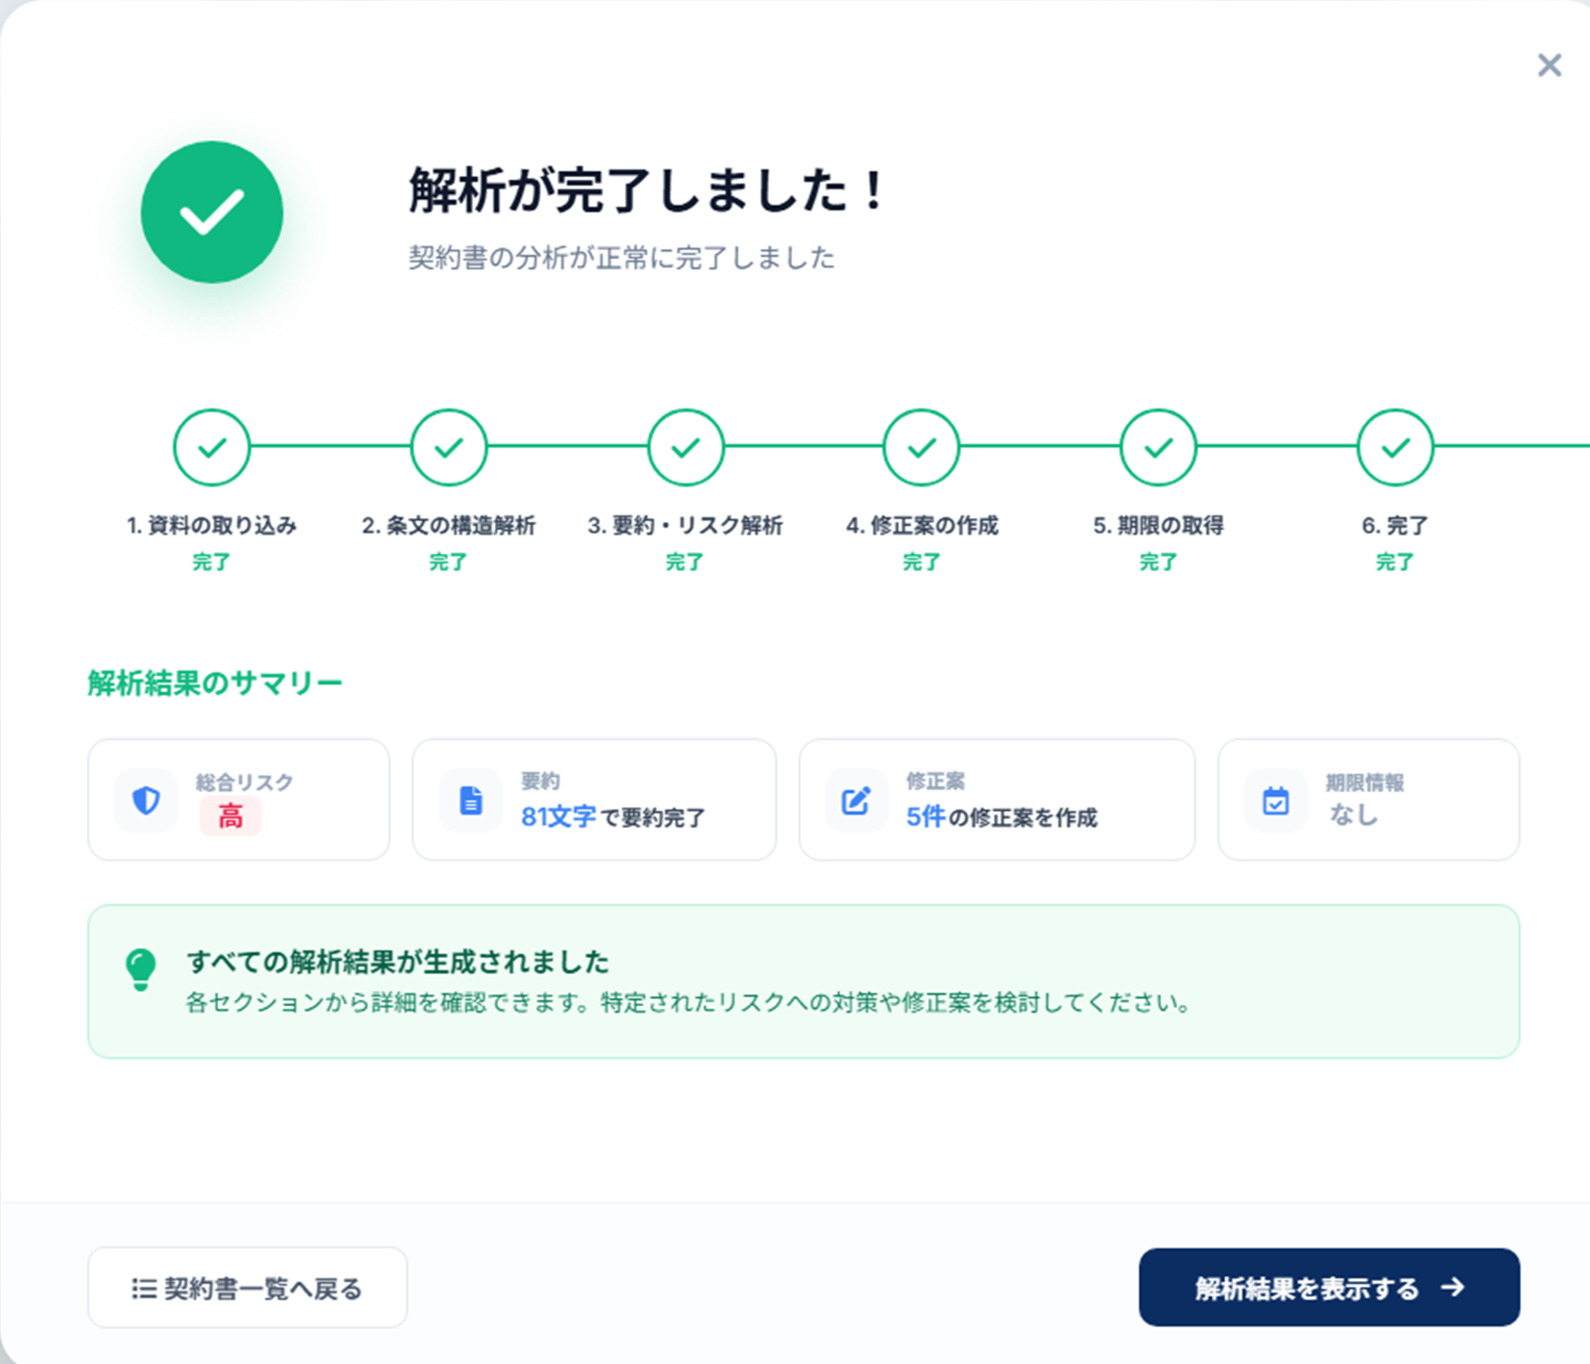The width and height of the screenshot is (1590, 1364).
Task: Click the 2. 条文の構造解析 step label
Action: click(449, 525)
